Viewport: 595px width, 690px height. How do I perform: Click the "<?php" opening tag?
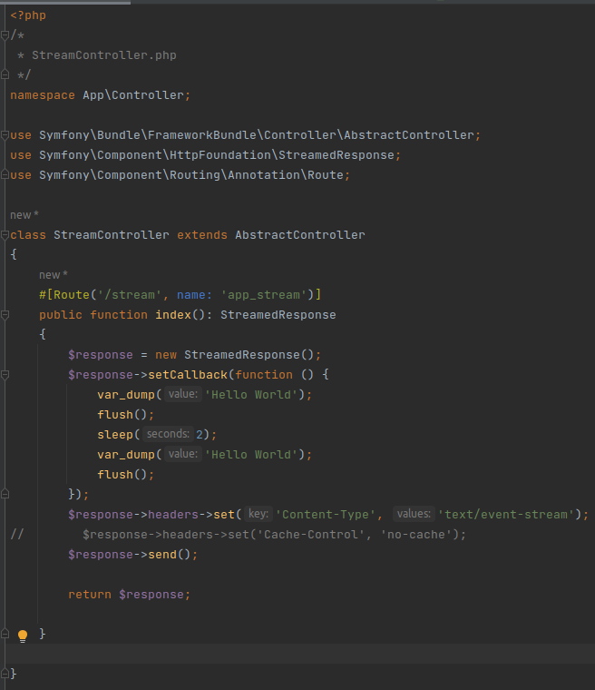click(x=28, y=15)
